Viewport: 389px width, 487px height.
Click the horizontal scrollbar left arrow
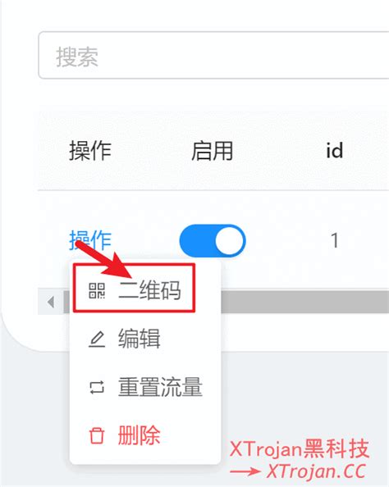[x=51, y=302]
